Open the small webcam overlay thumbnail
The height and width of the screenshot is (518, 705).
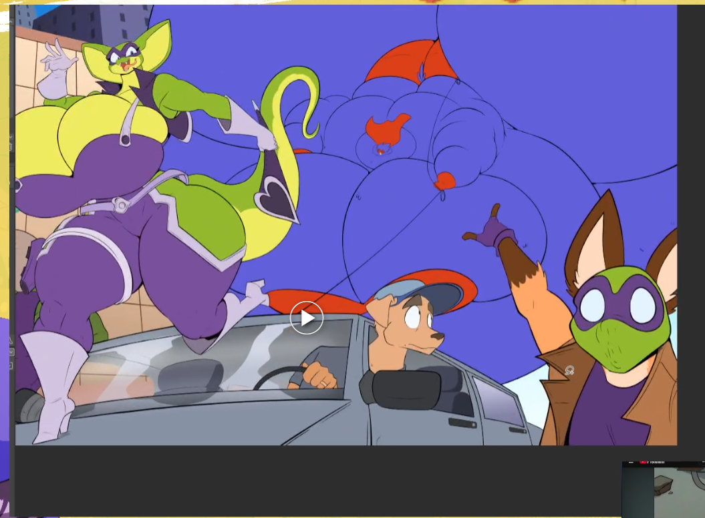tap(663, 490)
